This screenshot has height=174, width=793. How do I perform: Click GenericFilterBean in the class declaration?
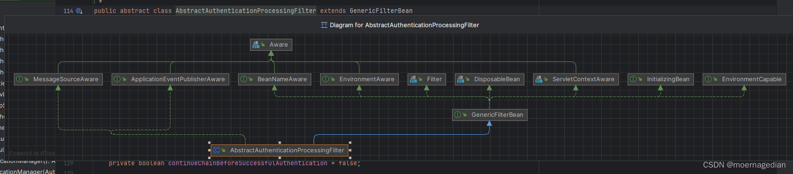point(381,11)
